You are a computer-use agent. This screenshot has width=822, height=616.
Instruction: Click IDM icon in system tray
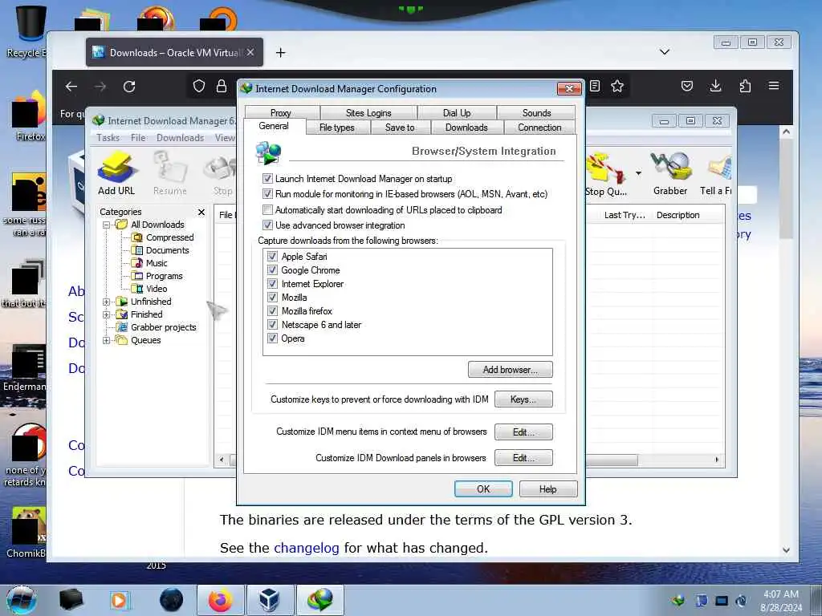[x=678, y=601]
